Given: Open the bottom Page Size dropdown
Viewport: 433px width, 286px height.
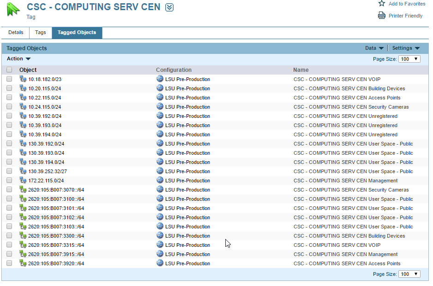Looking at the screenshot, I should coord(409,274).
